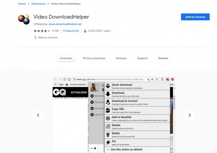Click the ACTUALIDAD navigation item
217x153 pixels.
(x=79, y=92)
